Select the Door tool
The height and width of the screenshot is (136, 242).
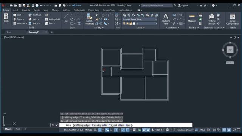(17, 19)
